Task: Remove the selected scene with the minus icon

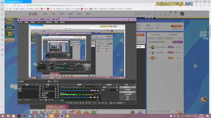Action: [x=22, y=100]
